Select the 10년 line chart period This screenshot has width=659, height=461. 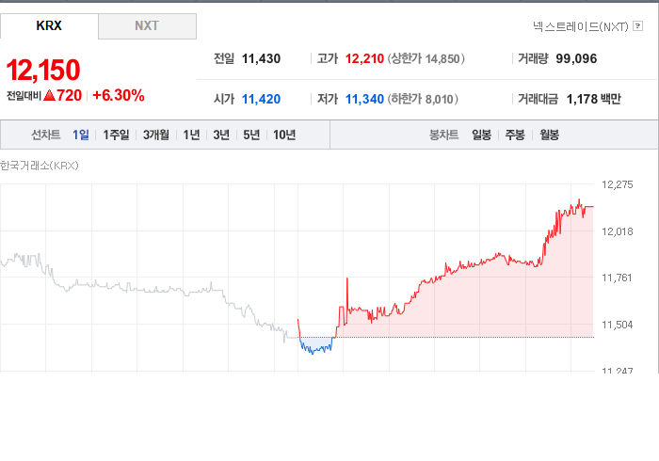click(x=284, y=135)
